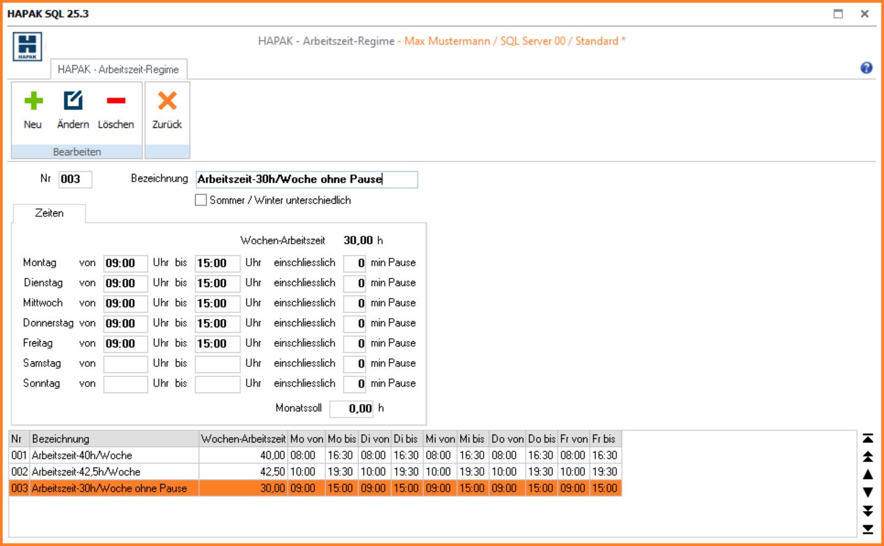Click the green plus Neu icon
Image resolution: width=884 pixels, height=546 pixels.
33,101
